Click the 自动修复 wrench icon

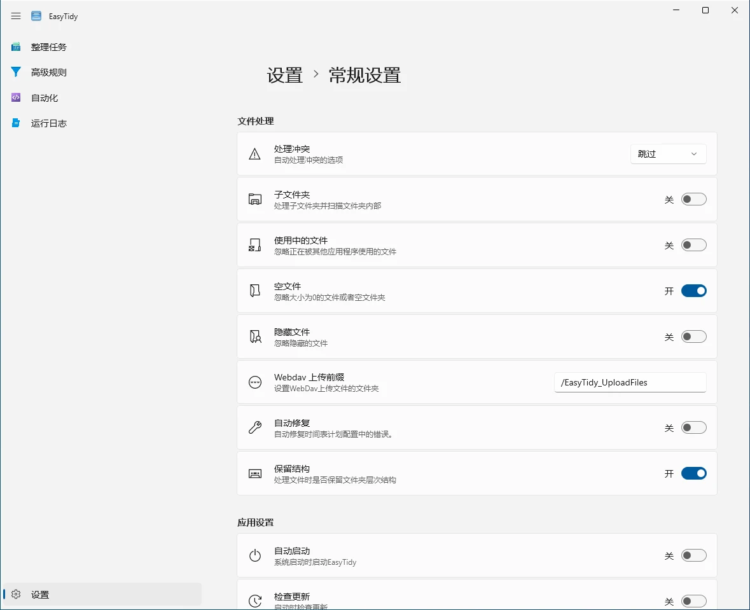pyautogui.click(x=254, y=428)
